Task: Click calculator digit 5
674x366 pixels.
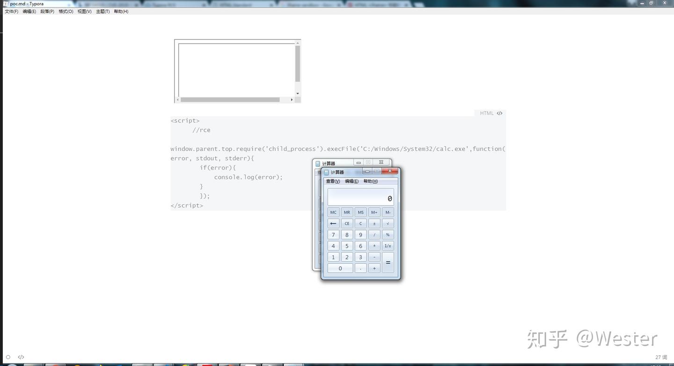Action: [x=347, y=246]
